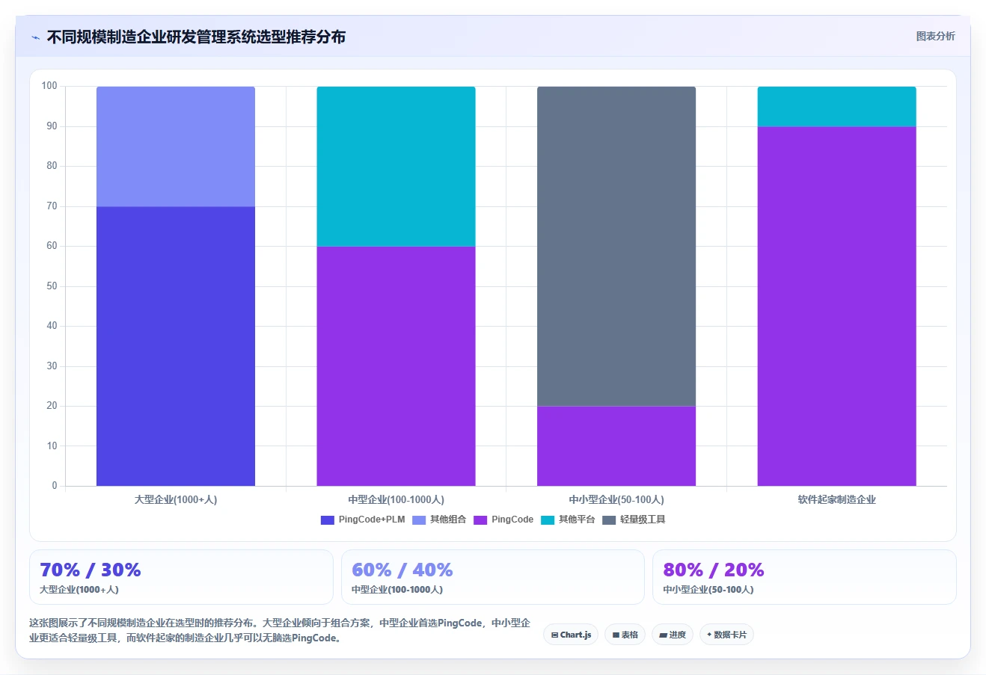
Task: Click the y-axis value 50
Action: (52, 286)
